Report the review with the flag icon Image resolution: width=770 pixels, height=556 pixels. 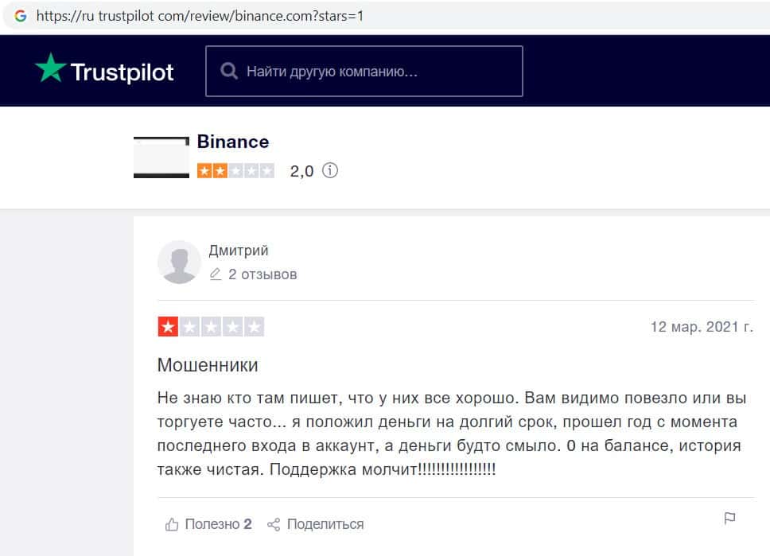click(729, 519)
